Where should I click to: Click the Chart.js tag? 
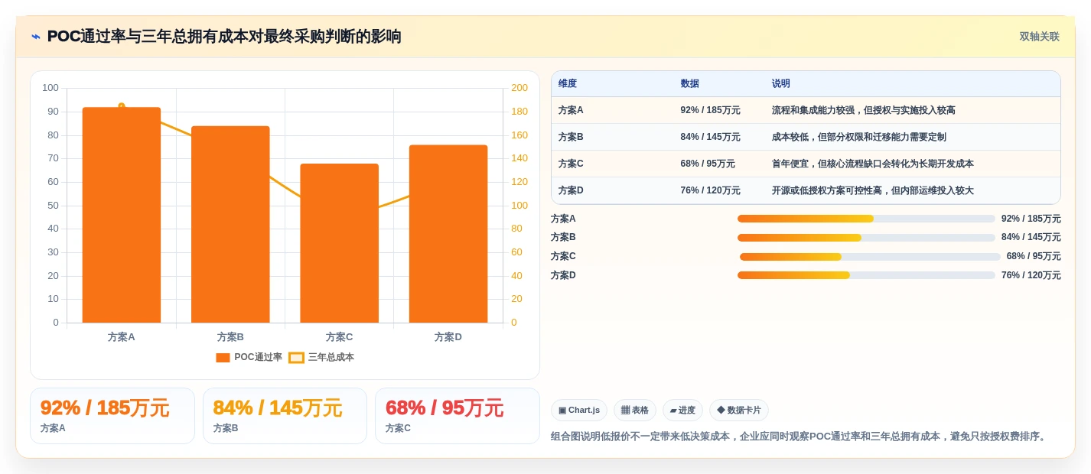coord(579,411)
